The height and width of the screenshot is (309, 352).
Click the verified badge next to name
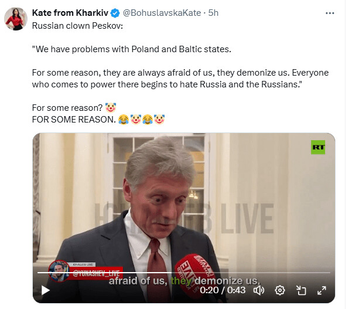tap(116, 13)
